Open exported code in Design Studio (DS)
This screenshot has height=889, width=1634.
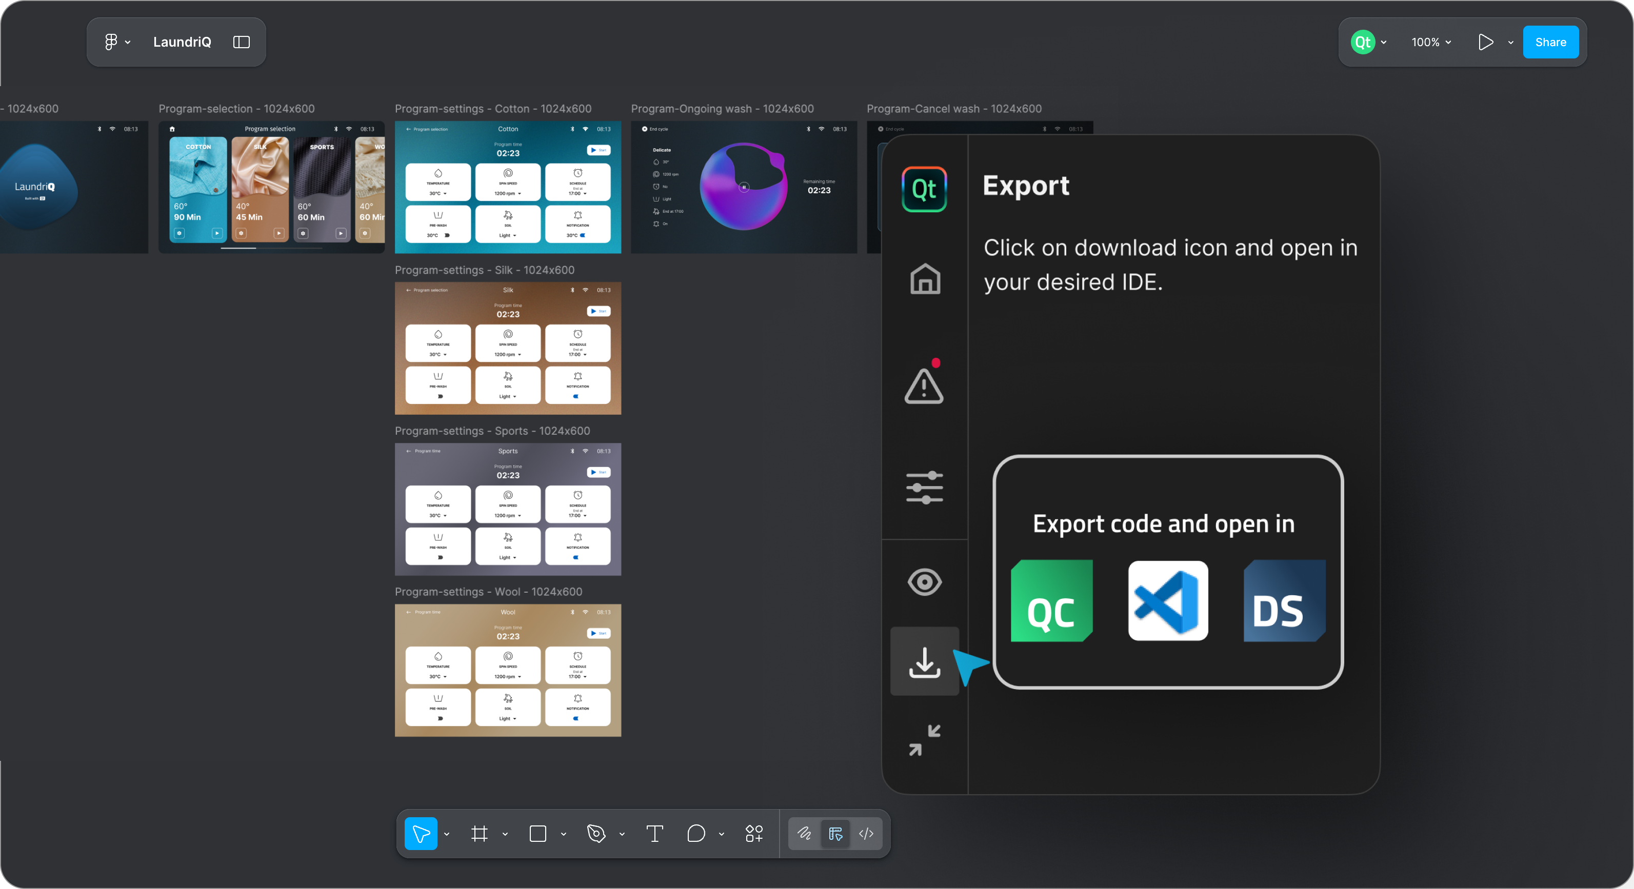coord(1284,600)
